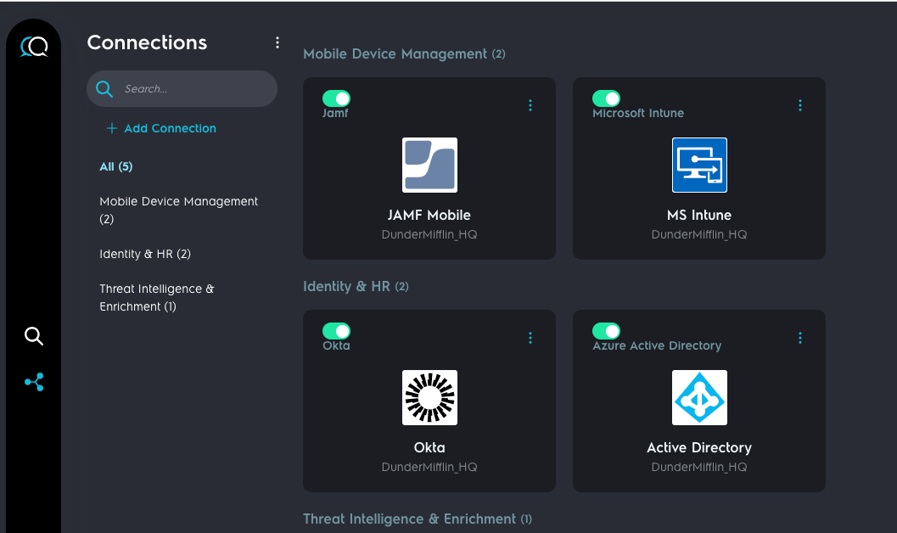Disable the Azure Active Directory switch
The image size is (897, 533).
(x=607, y=331)
